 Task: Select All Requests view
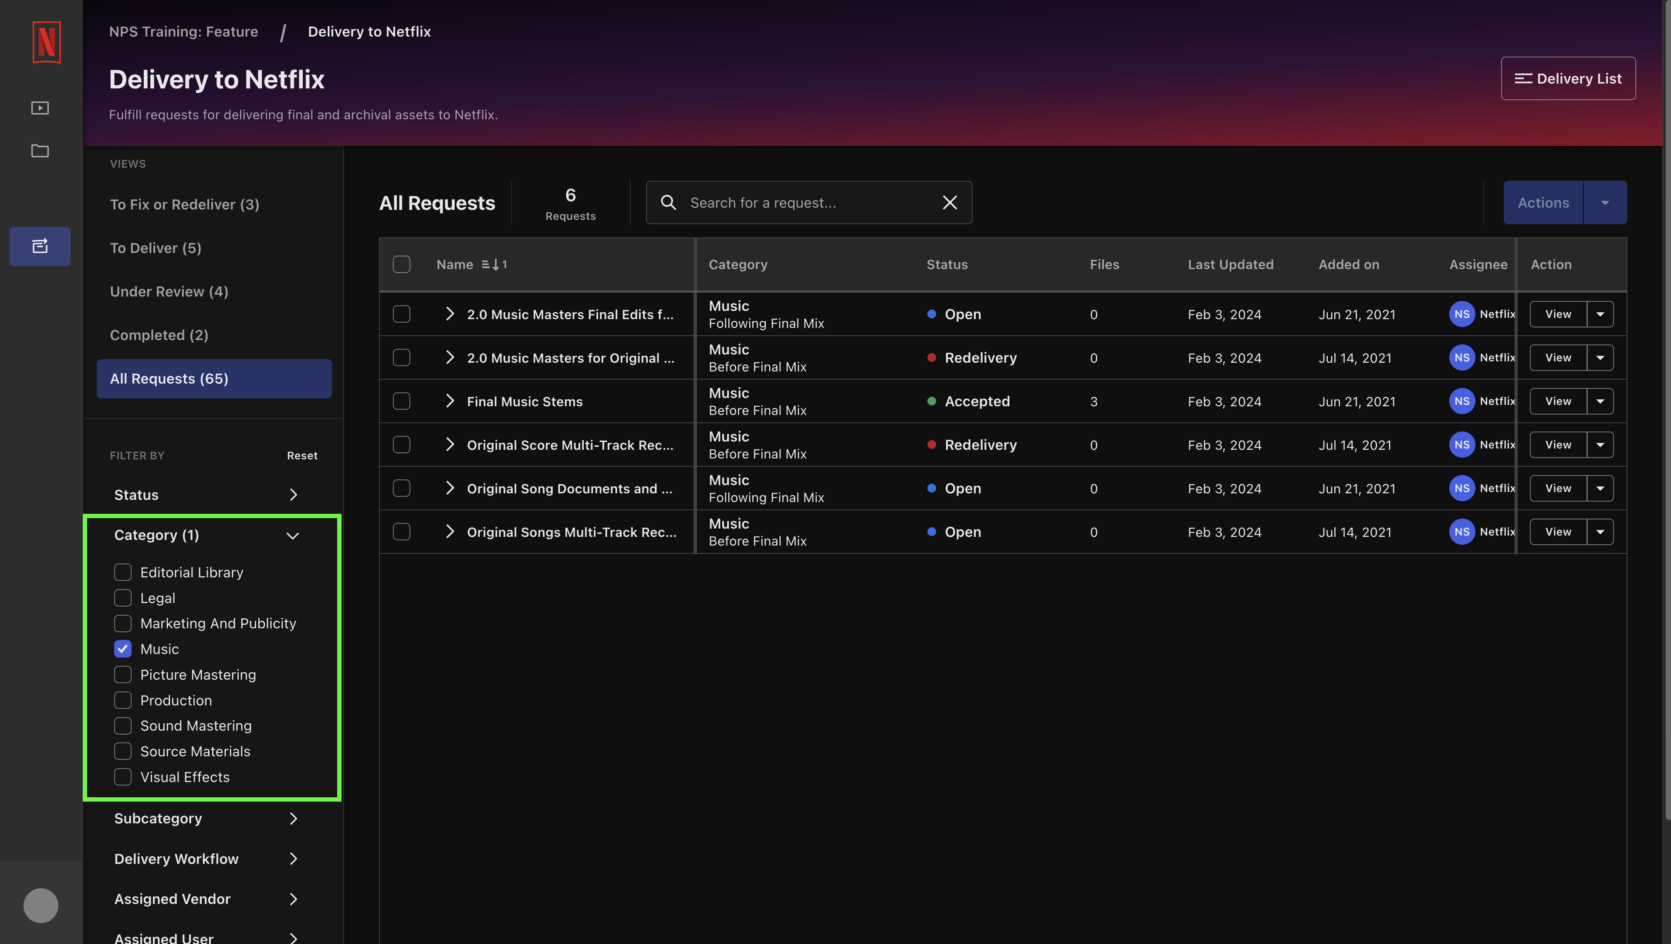[214, 379]
